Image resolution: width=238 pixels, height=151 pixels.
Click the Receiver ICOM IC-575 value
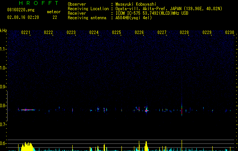(x=152, y=13)
